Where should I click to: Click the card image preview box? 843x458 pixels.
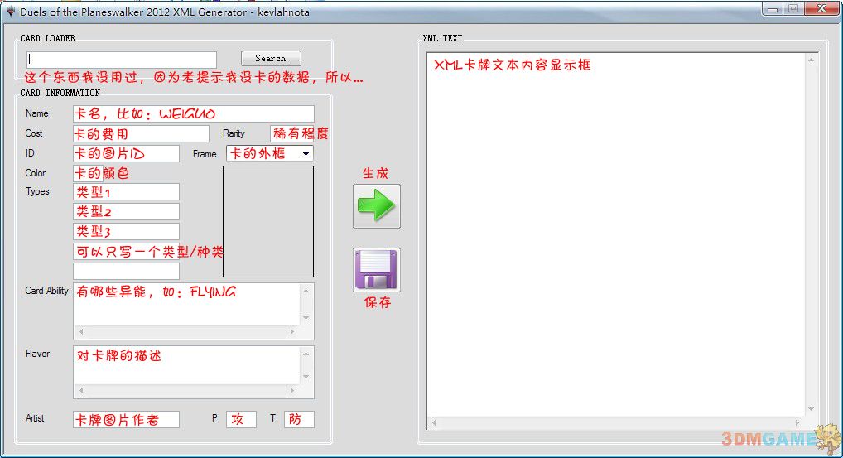(x=268, y=221)
